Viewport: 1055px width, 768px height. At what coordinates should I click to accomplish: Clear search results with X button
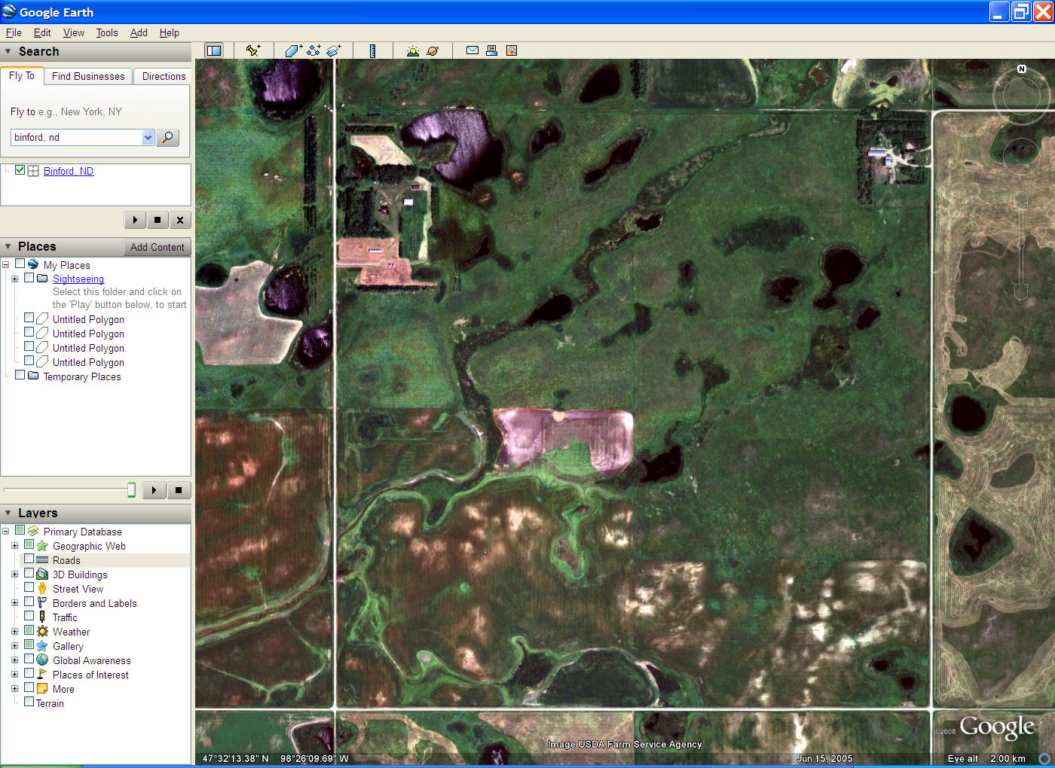click(179, 220)
